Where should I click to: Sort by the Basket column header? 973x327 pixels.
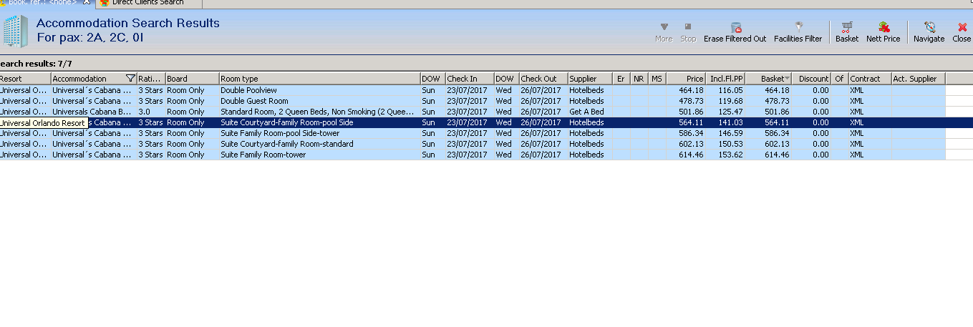pyautogui.click(x=769, y=79)
